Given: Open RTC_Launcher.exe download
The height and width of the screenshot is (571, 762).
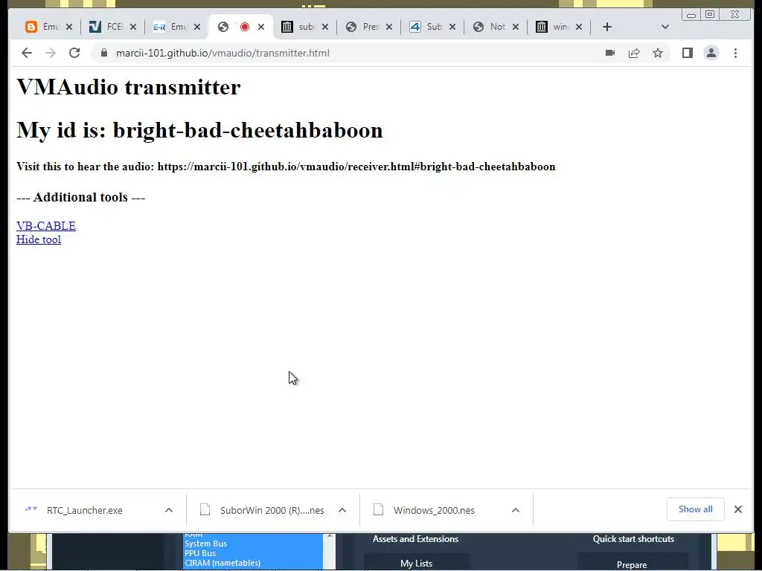Looking at the screenshot, I should click(85, 510).
